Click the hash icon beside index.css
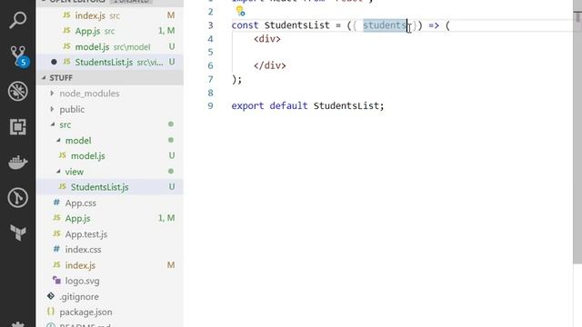Viewport: 582px width, 327px height. 56,249
